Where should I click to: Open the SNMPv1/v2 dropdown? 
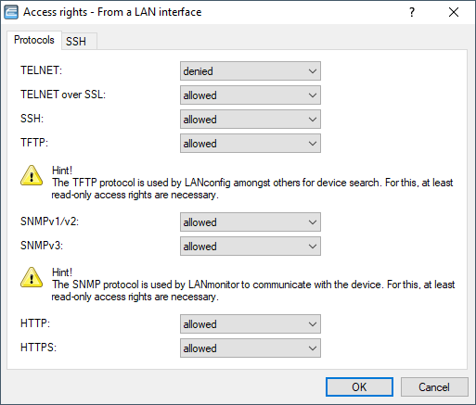(251, 222)
